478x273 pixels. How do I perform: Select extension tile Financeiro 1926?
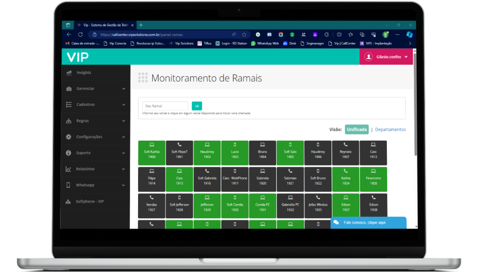(x=373, y=179)
